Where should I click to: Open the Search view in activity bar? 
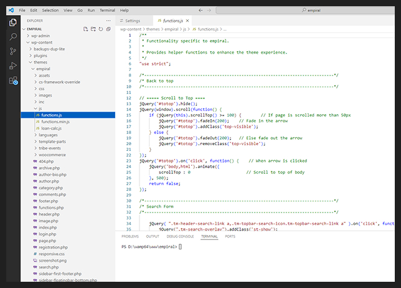(13, 37)
